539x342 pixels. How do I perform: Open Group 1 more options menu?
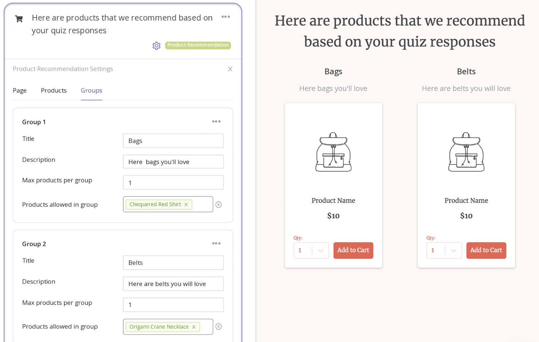216,121
